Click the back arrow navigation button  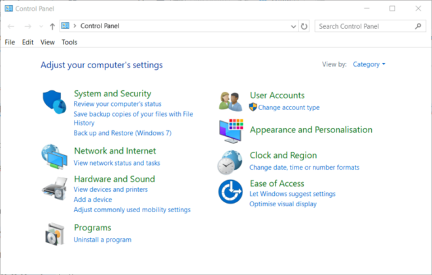10,26
